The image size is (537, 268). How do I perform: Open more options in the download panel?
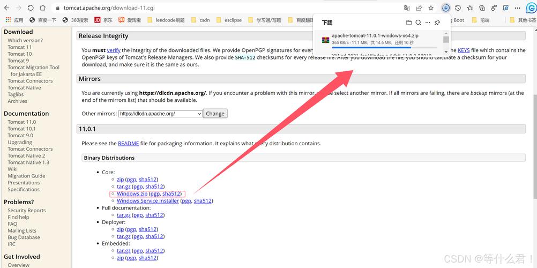[428, 23]
